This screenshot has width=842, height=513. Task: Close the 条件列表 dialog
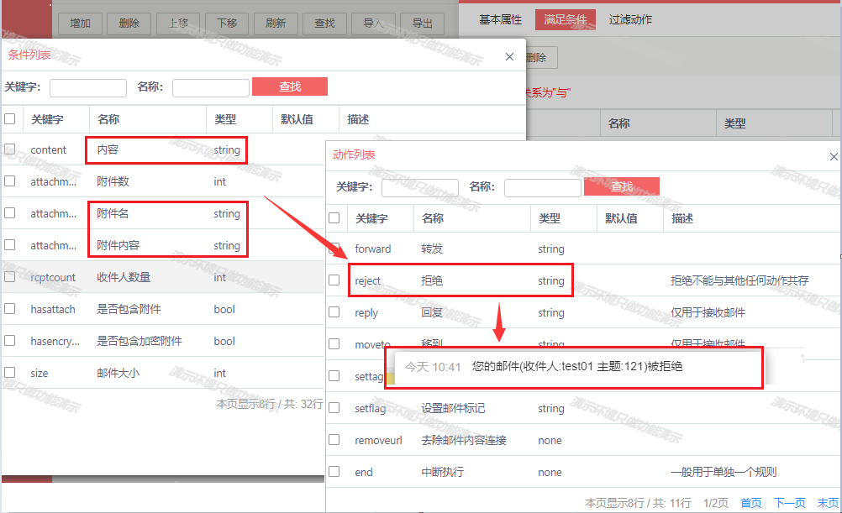coord(509,57)
